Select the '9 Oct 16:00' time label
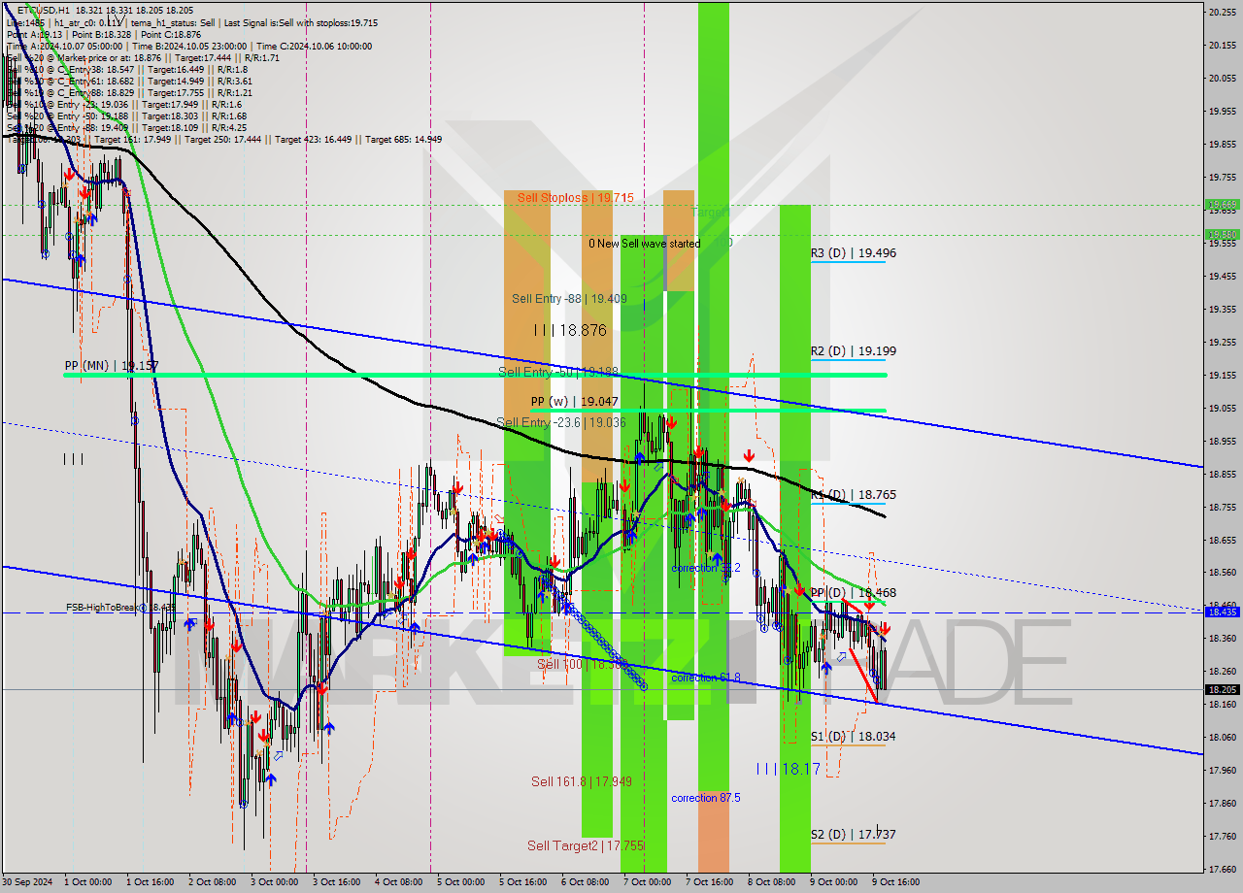Image resolution: width=1243 pixels, height=893 pixels. click(895, 882)
